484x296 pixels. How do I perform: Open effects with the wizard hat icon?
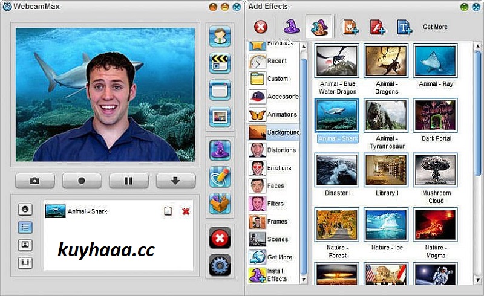pyautogui.click(x=220, y=150)
